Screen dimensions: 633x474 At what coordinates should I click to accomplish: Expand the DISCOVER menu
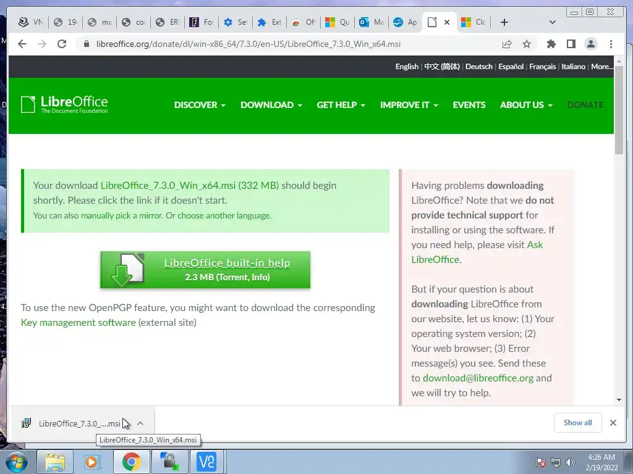(x=200, y=105)
